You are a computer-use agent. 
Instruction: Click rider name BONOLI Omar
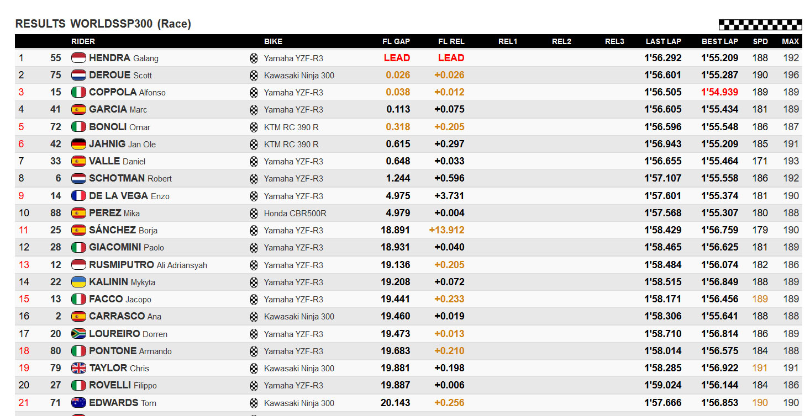point(119,127)
